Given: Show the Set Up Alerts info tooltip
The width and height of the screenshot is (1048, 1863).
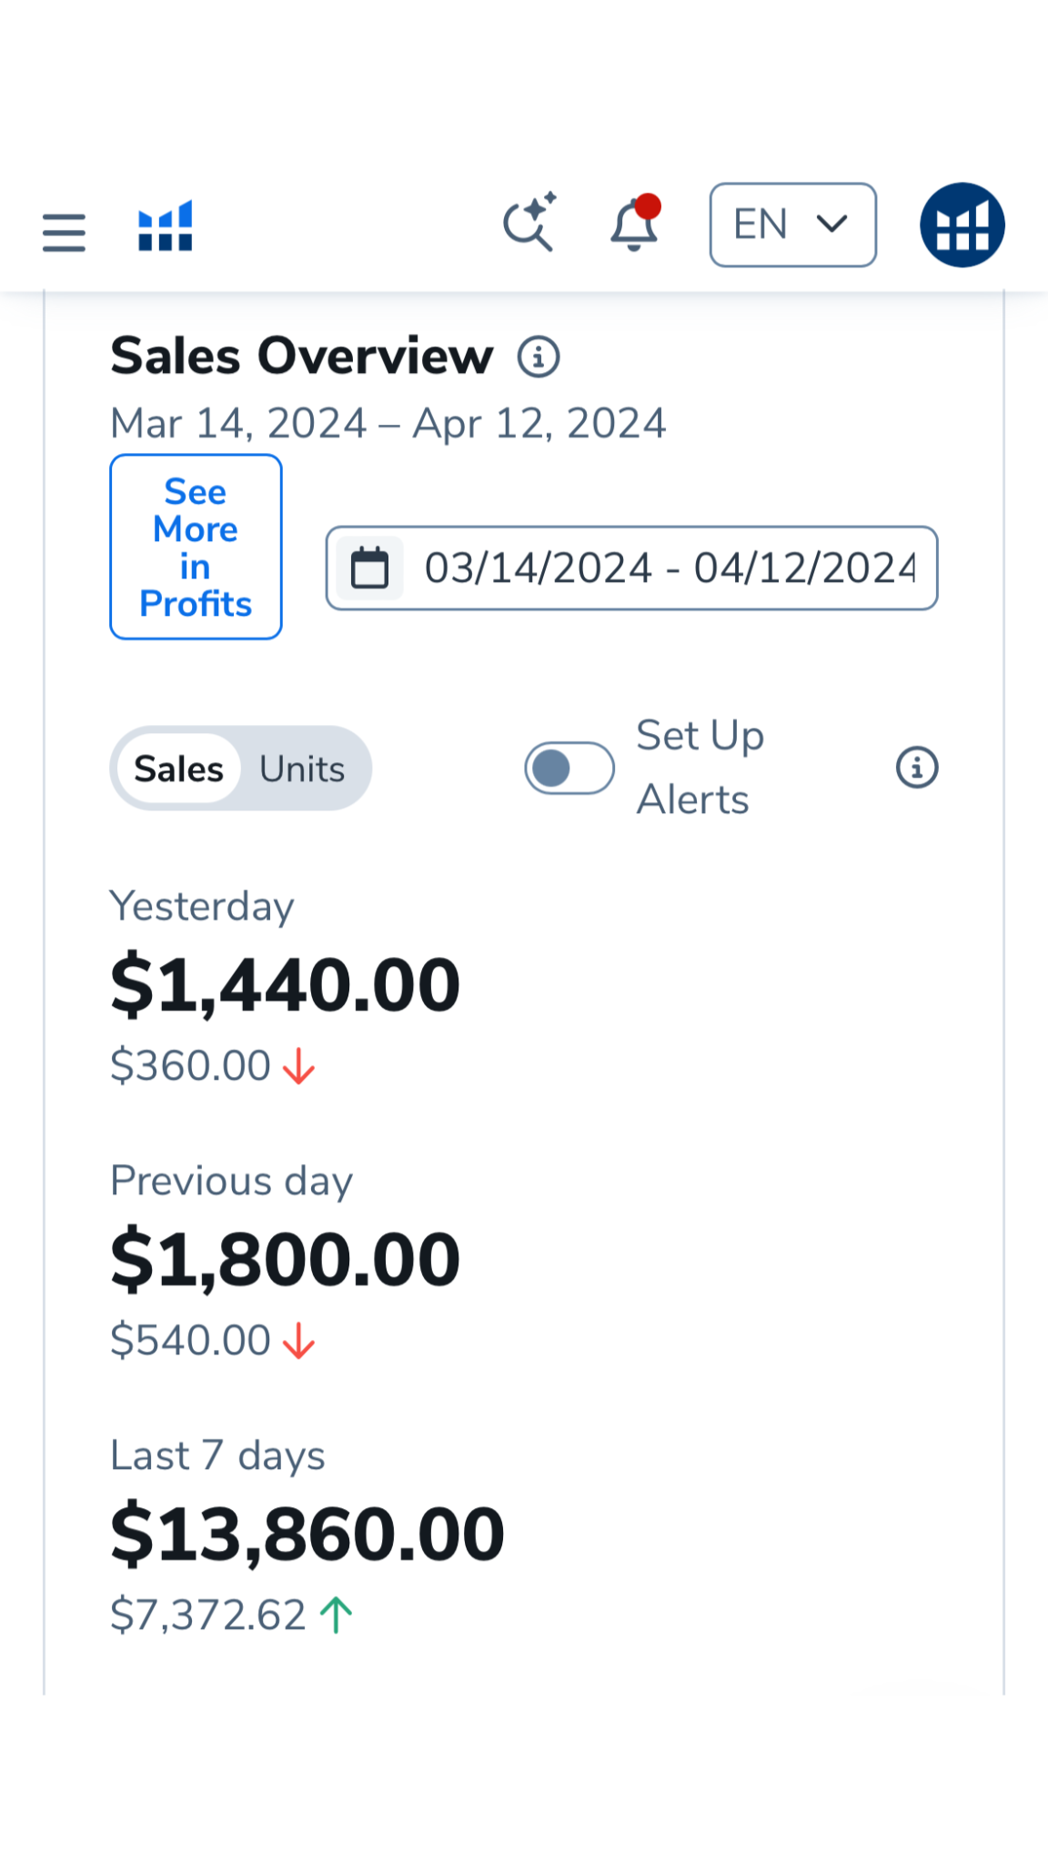Looking at the screenshot, I should 916,768.
